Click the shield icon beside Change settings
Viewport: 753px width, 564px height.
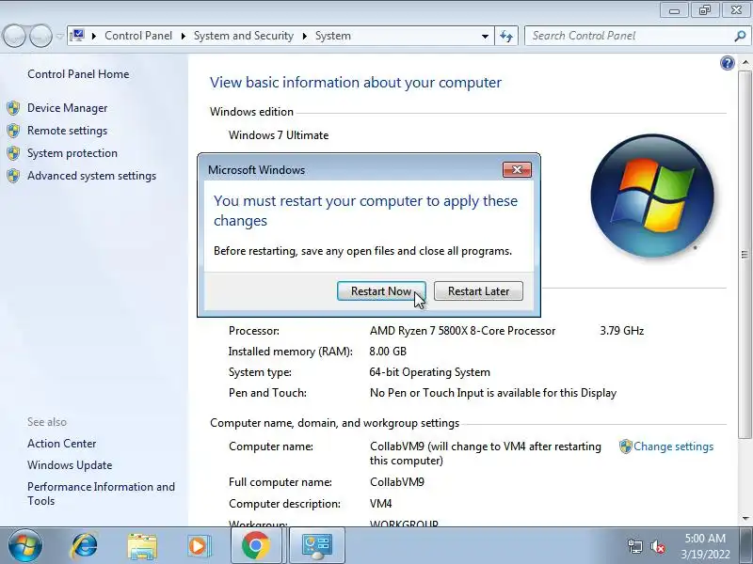tap(625, 446)
